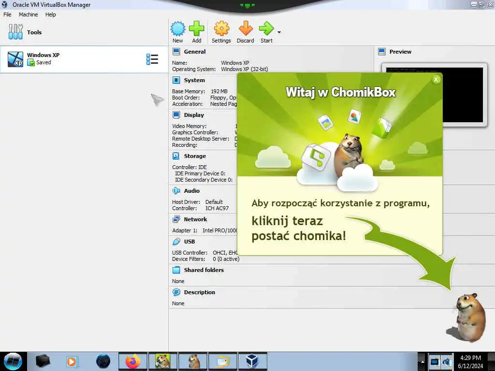495x371 pixels.
Task: Open the System section heading link
Action: pos(194,80)
